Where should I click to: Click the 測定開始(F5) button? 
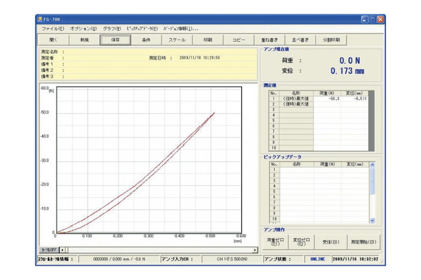[x=364, y=242]
